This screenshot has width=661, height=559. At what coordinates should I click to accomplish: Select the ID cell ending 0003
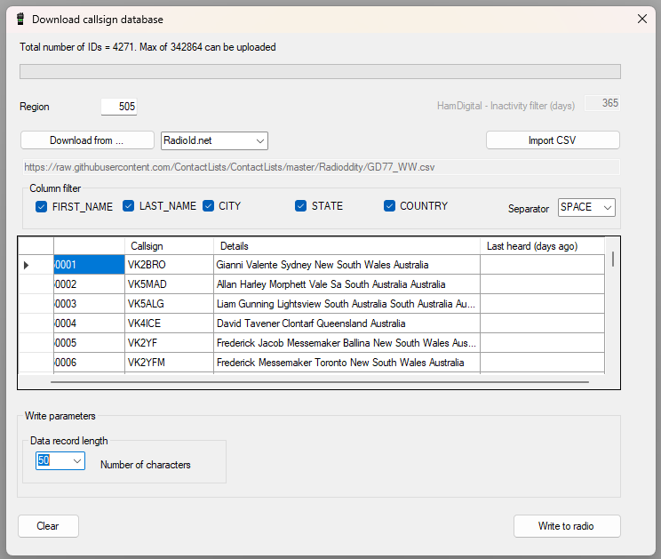[90, 304]
